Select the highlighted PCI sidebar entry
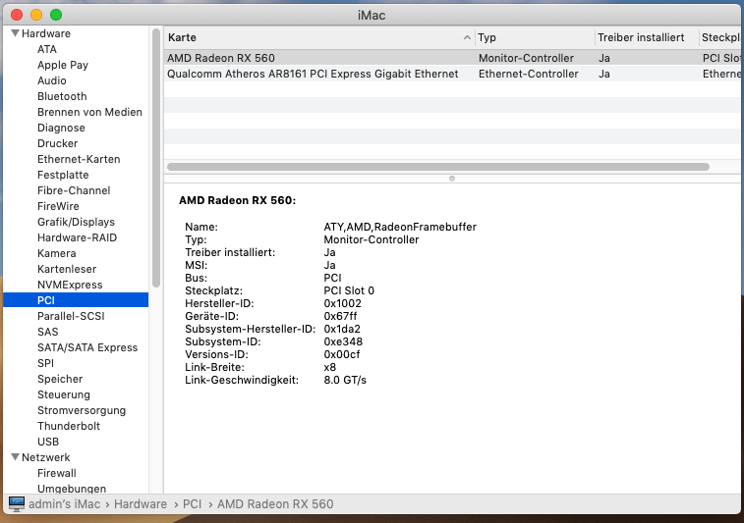744x523 pixels. [76, 300]
